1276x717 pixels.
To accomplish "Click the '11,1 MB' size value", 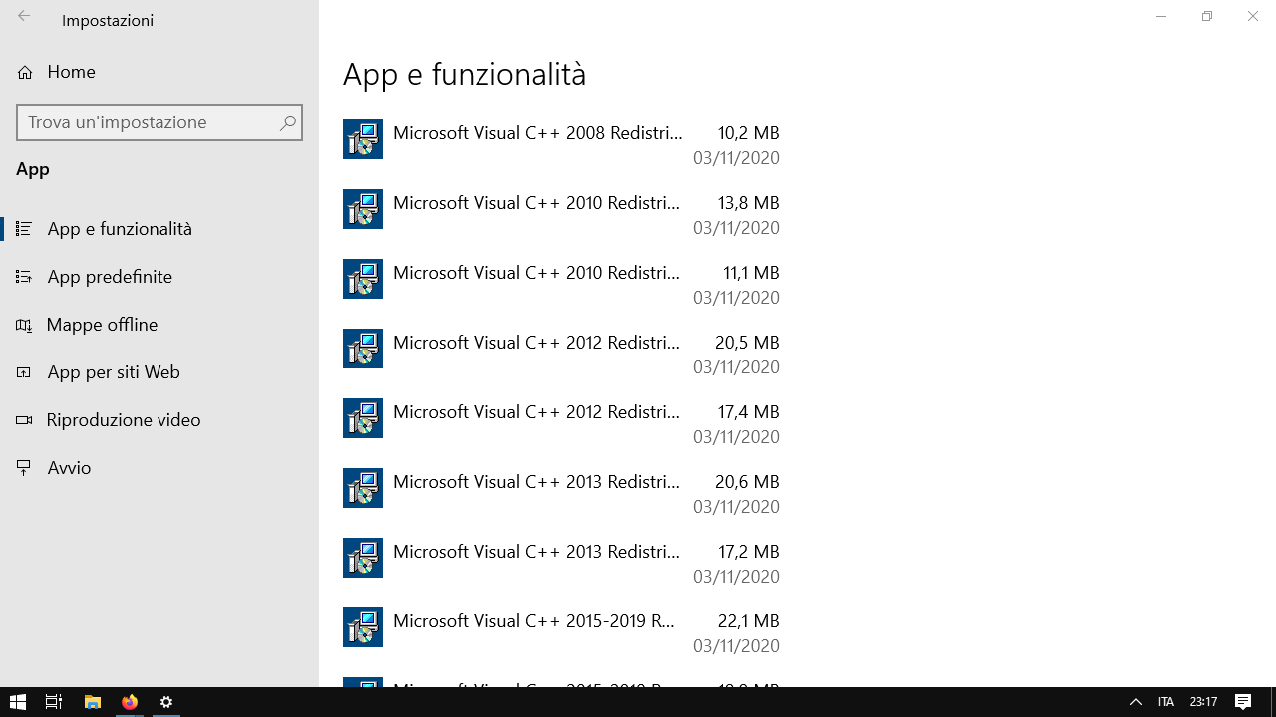I will [751, 273].
